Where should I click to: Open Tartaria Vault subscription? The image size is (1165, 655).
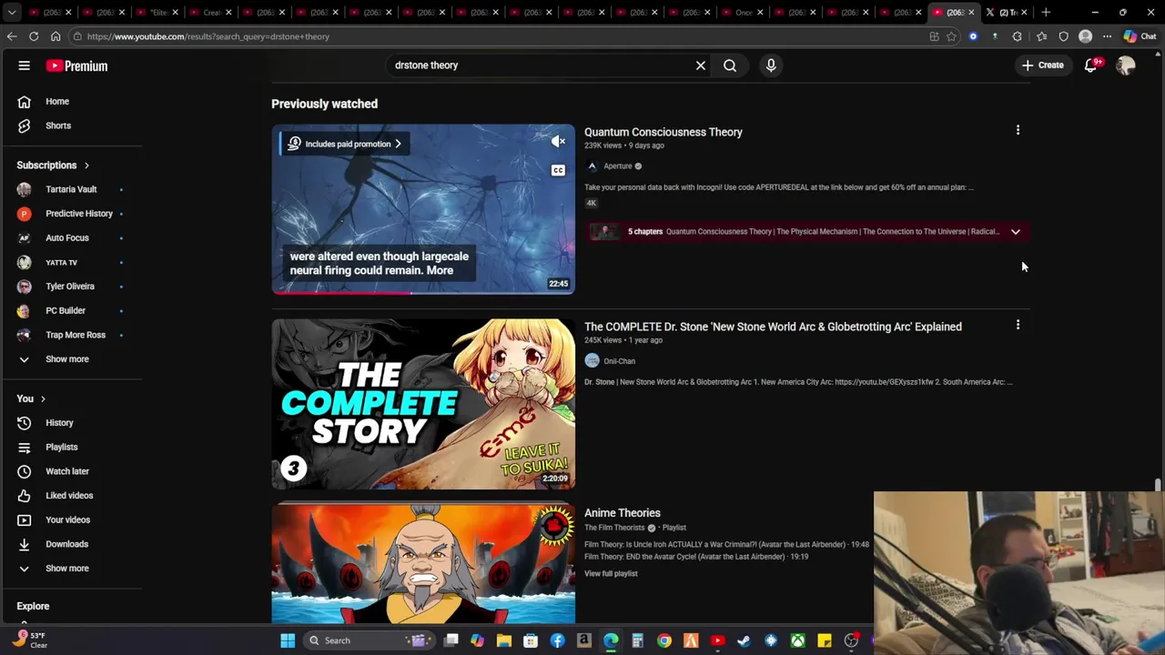[x=71, y=189]
